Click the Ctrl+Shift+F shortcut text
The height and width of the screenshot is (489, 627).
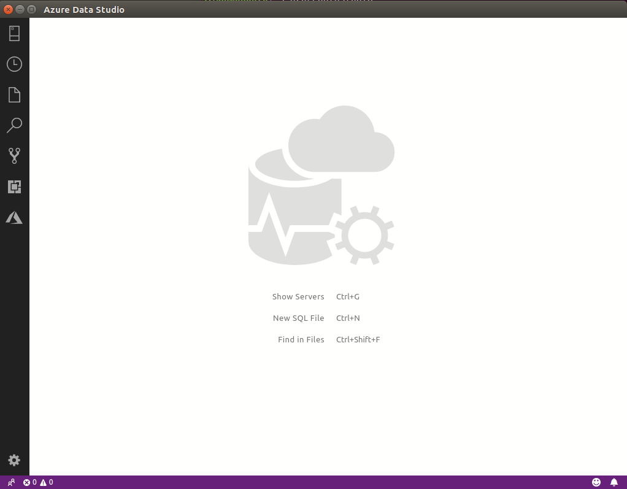point(358,339)
